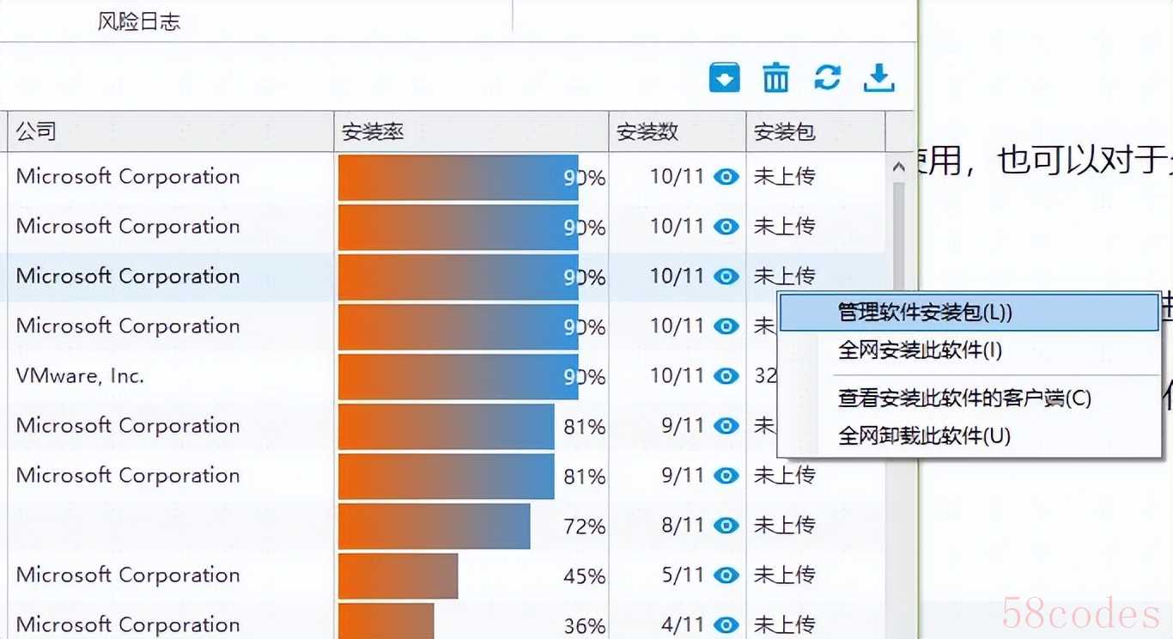
Task: Click the eye icon in VMware row
Action: click(x=726, y=376)
